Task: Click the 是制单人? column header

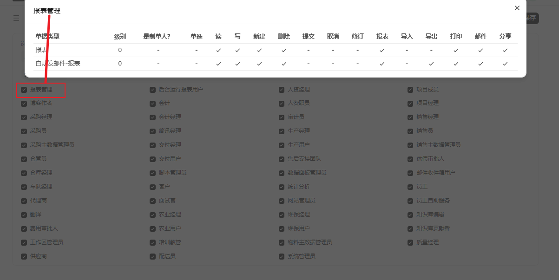Action: click(x=157, y=36)
